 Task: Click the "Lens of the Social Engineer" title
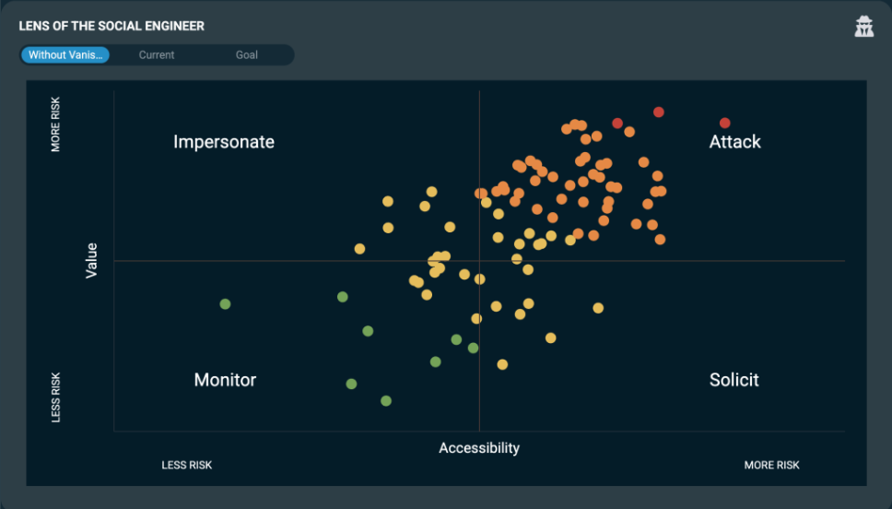tap(111, 26)
